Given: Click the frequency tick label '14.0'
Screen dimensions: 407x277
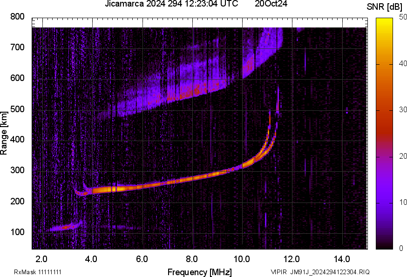Looking at the screenshot, I should click(x=342, y=259).
